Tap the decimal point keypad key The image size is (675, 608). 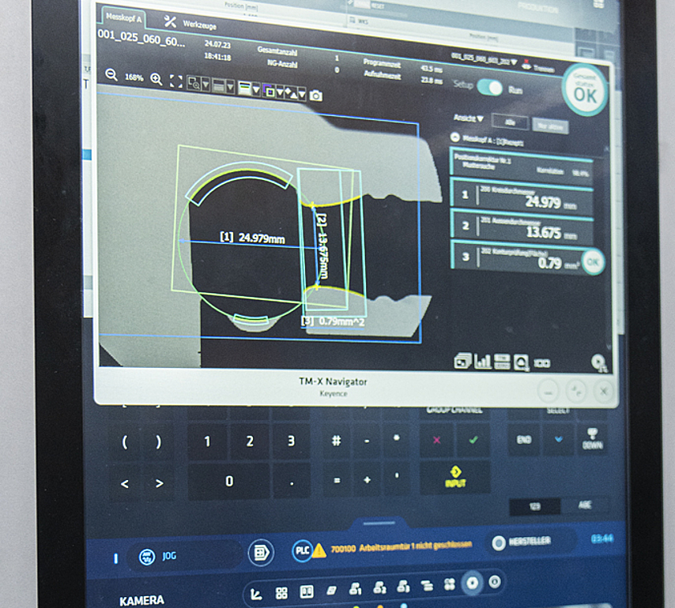[x=292, y=482]
